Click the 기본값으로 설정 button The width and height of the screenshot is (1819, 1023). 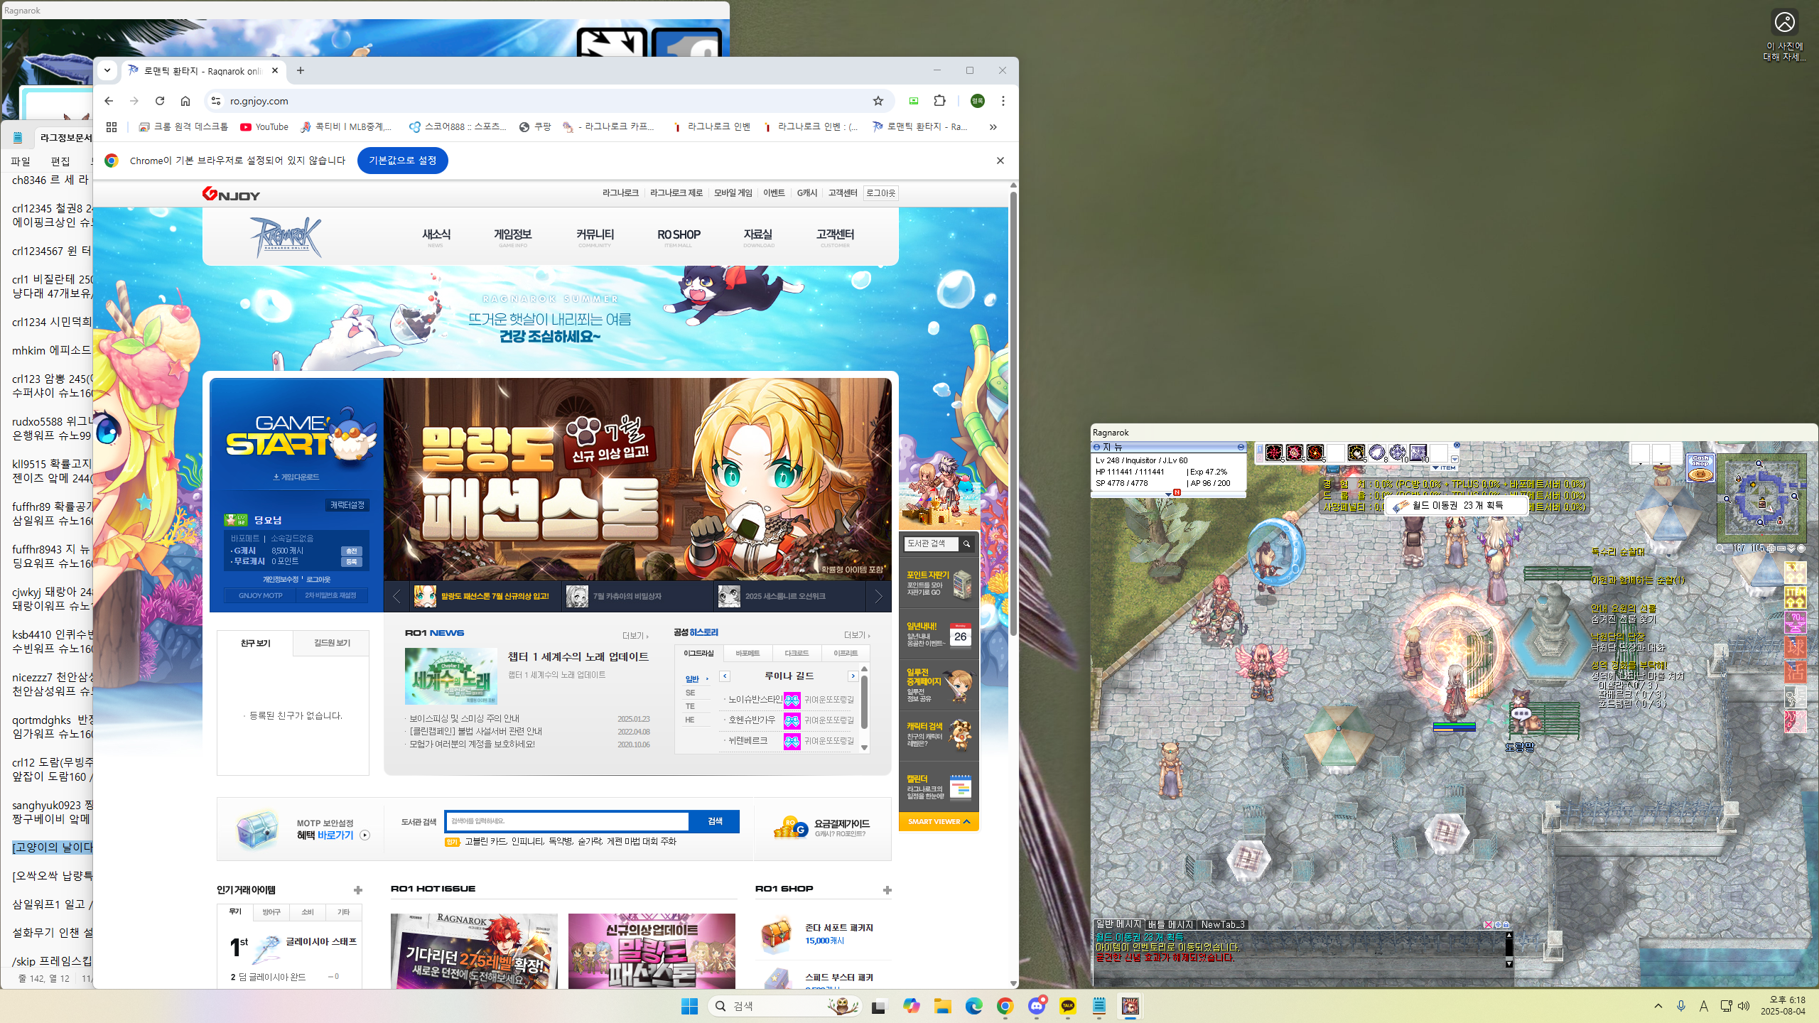403,161
